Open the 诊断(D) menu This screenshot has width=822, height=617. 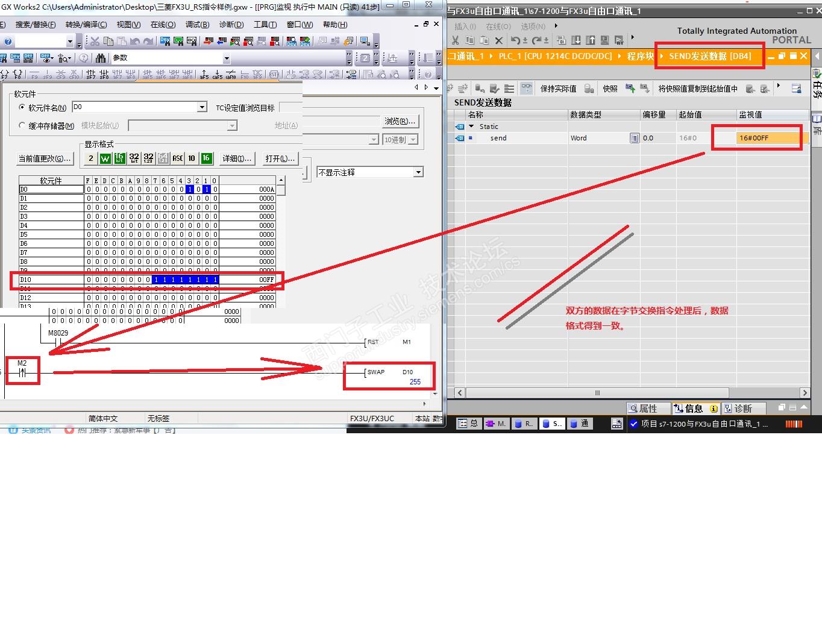pos(231,25)
